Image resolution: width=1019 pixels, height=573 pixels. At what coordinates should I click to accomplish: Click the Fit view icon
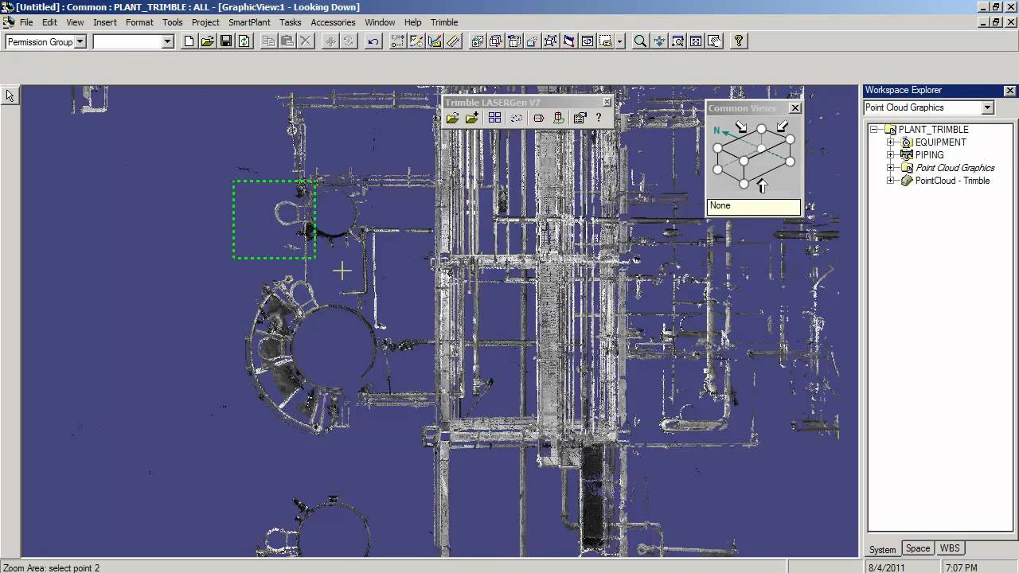(696, 41)
